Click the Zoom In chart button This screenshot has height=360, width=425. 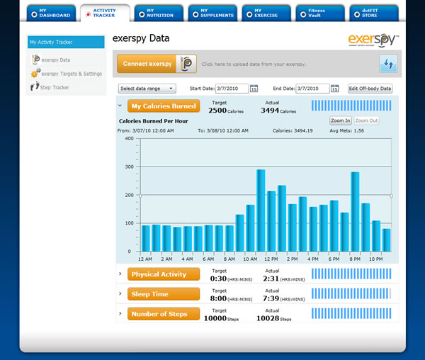click(x=340, y=120)
